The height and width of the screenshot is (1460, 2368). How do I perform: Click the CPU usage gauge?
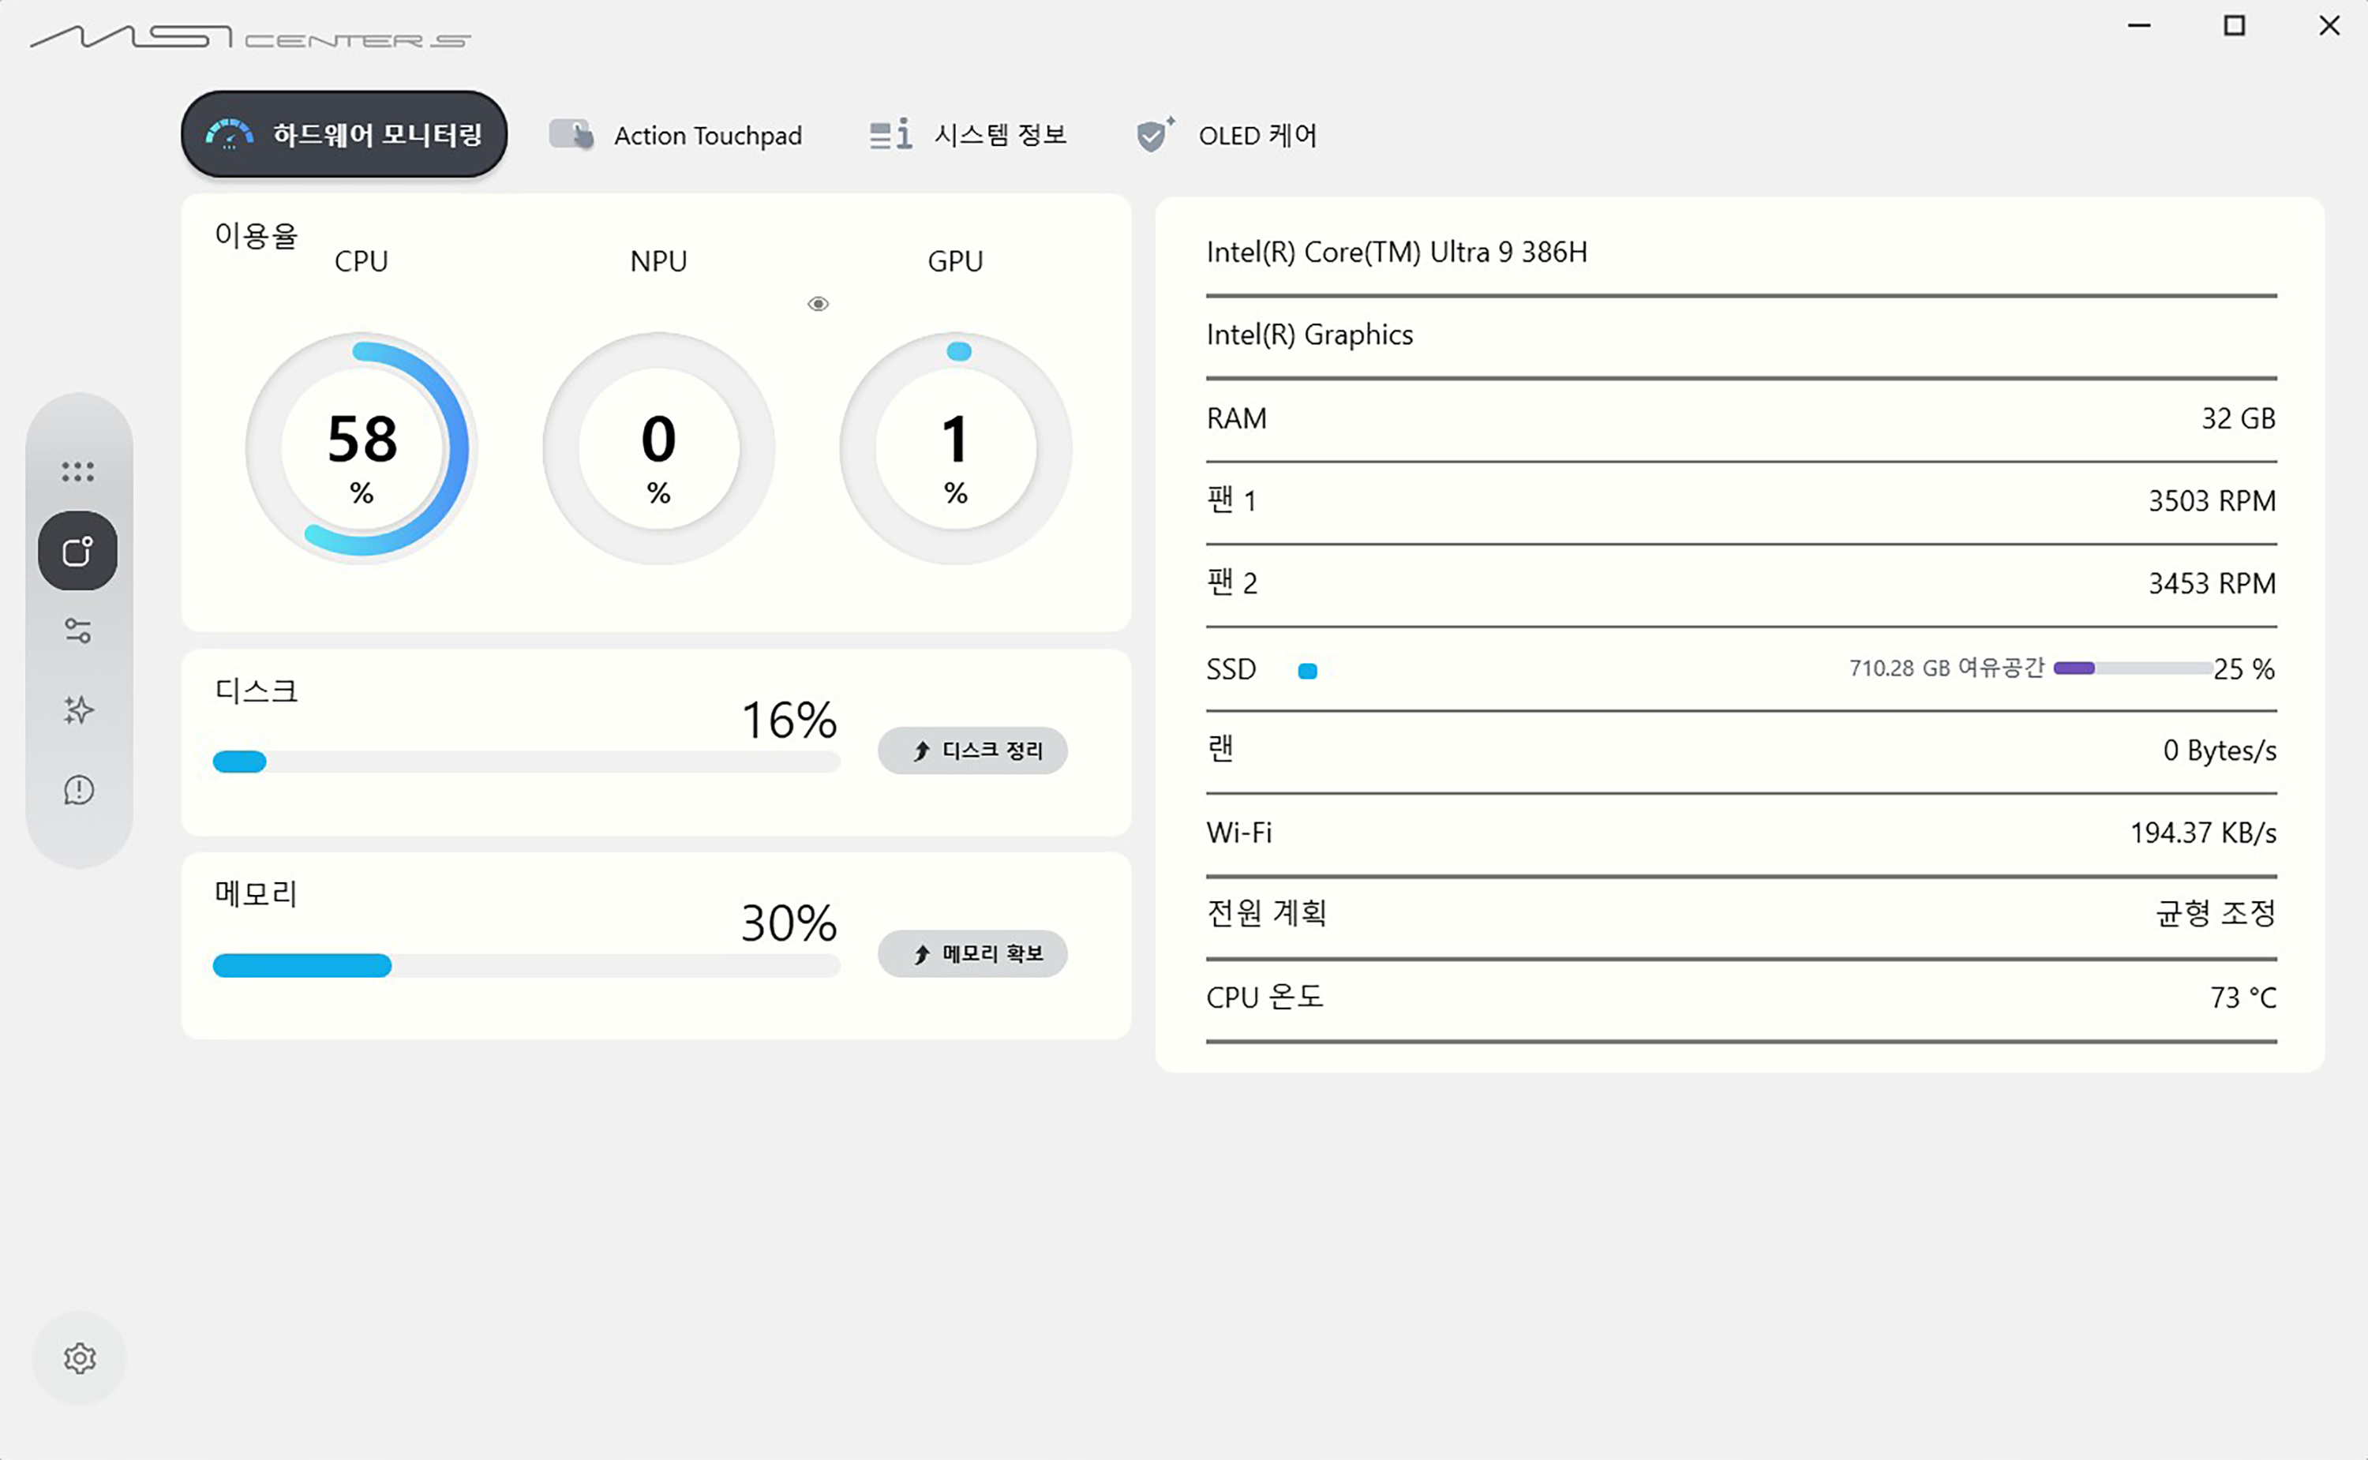tap(362, 449)
